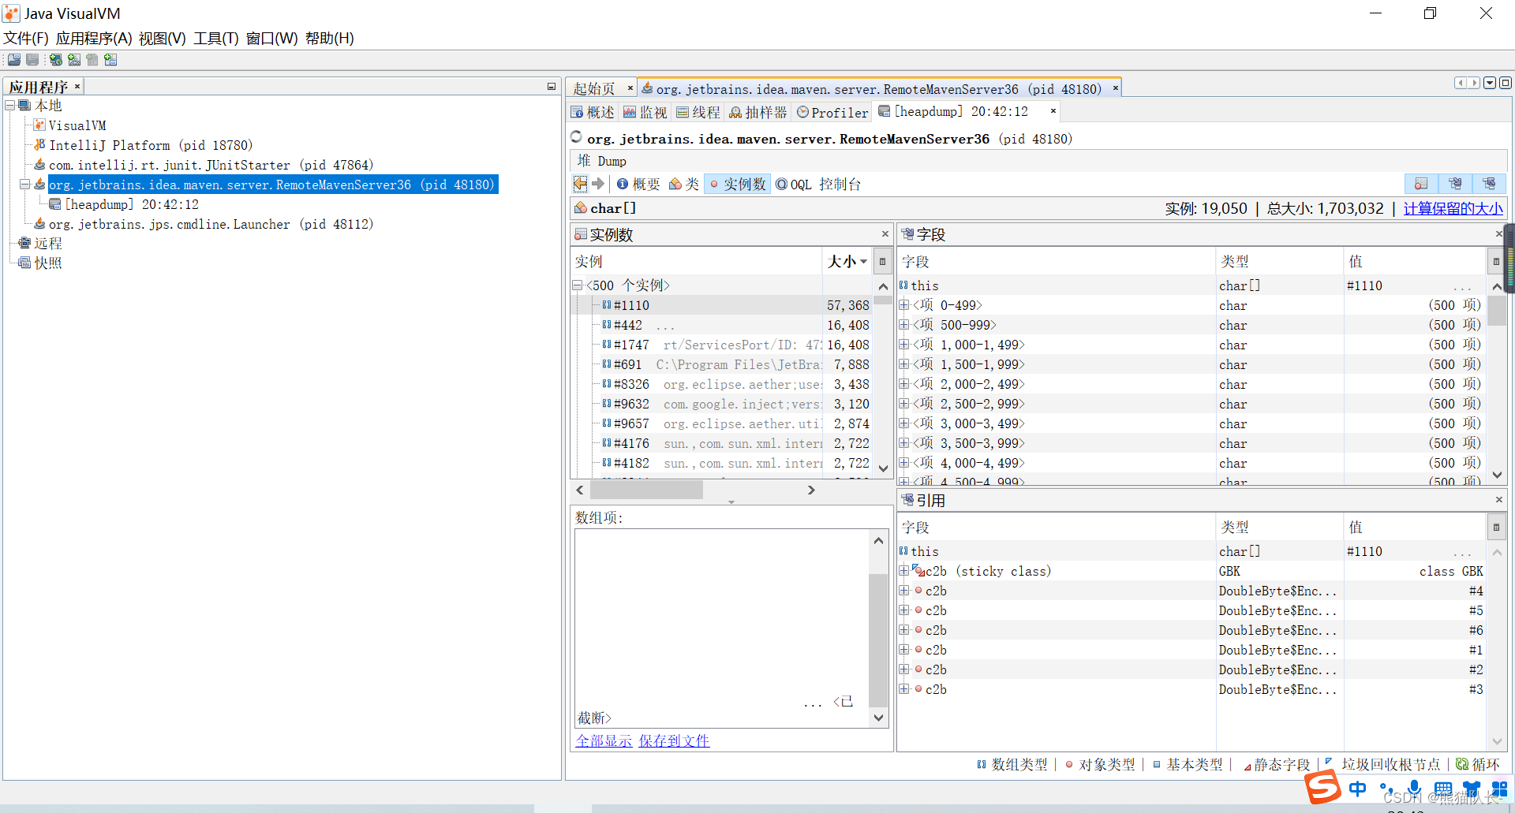Close the [heapdump] 20:42:12 subtab

point(1053,111)
